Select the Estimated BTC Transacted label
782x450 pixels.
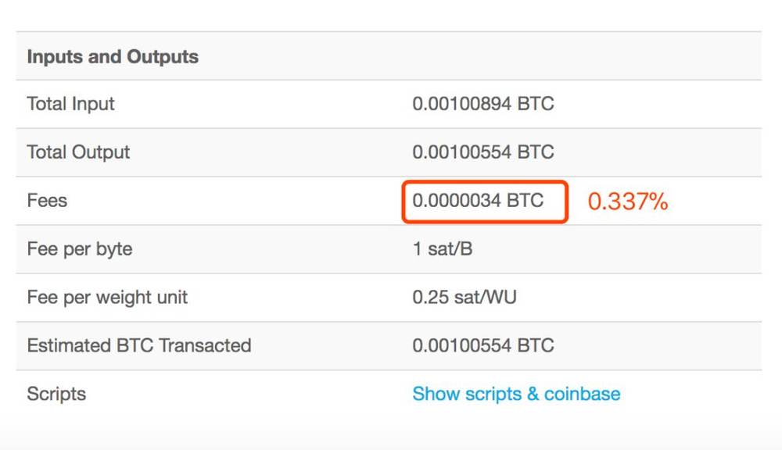pyautogui.click(x=139, y=345)
